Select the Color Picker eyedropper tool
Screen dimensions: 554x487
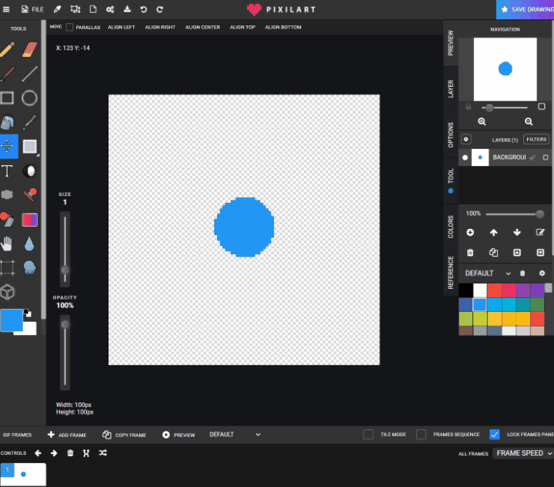click(x=30, y=122)
